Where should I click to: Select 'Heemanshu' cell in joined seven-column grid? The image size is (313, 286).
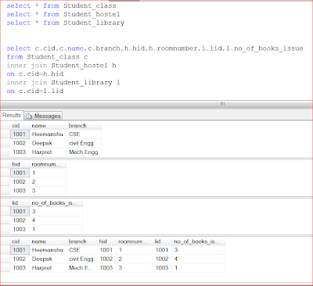tap(48, 250)
